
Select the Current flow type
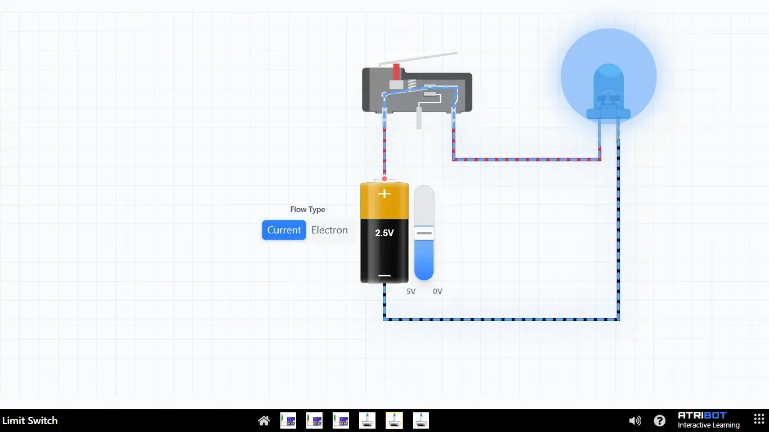[x=284, y=230]
